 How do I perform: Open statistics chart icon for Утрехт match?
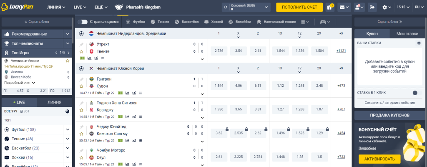89,58
